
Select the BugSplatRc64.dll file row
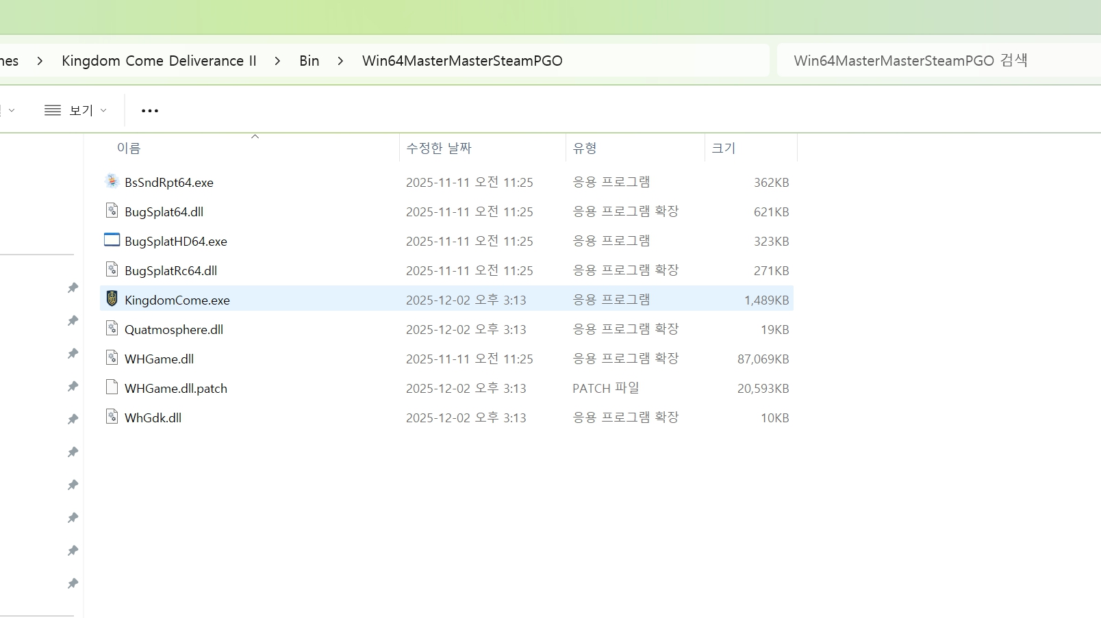point(446,270)
